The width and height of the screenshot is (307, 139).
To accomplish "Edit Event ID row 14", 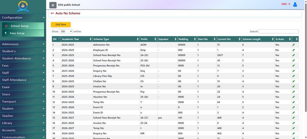I will point(294,113).
